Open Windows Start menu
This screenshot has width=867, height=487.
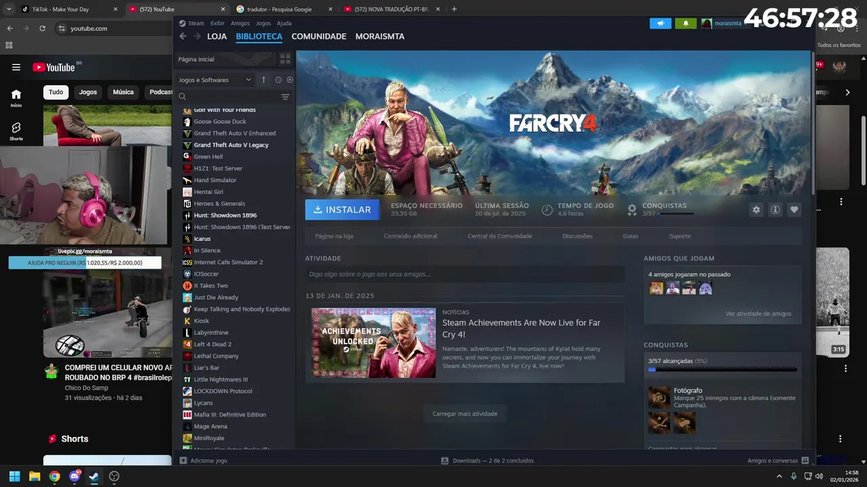14,476
